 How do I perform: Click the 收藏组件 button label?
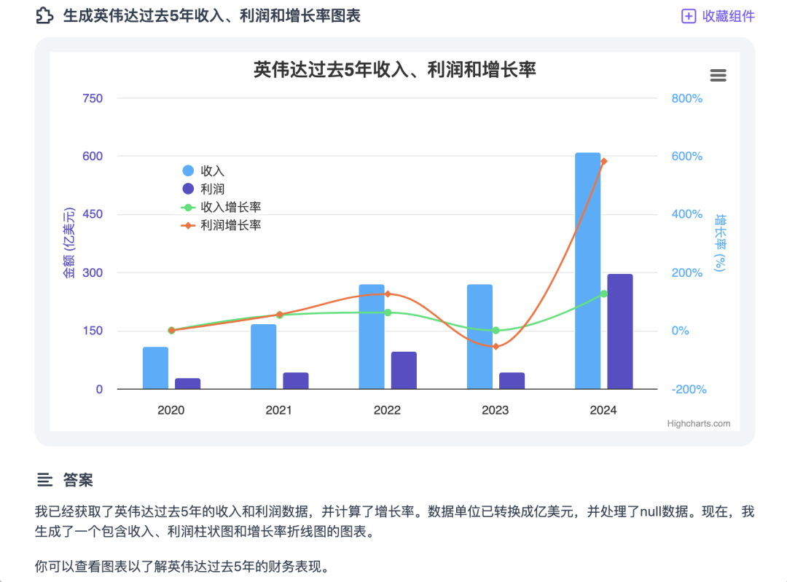pos(728,16)
